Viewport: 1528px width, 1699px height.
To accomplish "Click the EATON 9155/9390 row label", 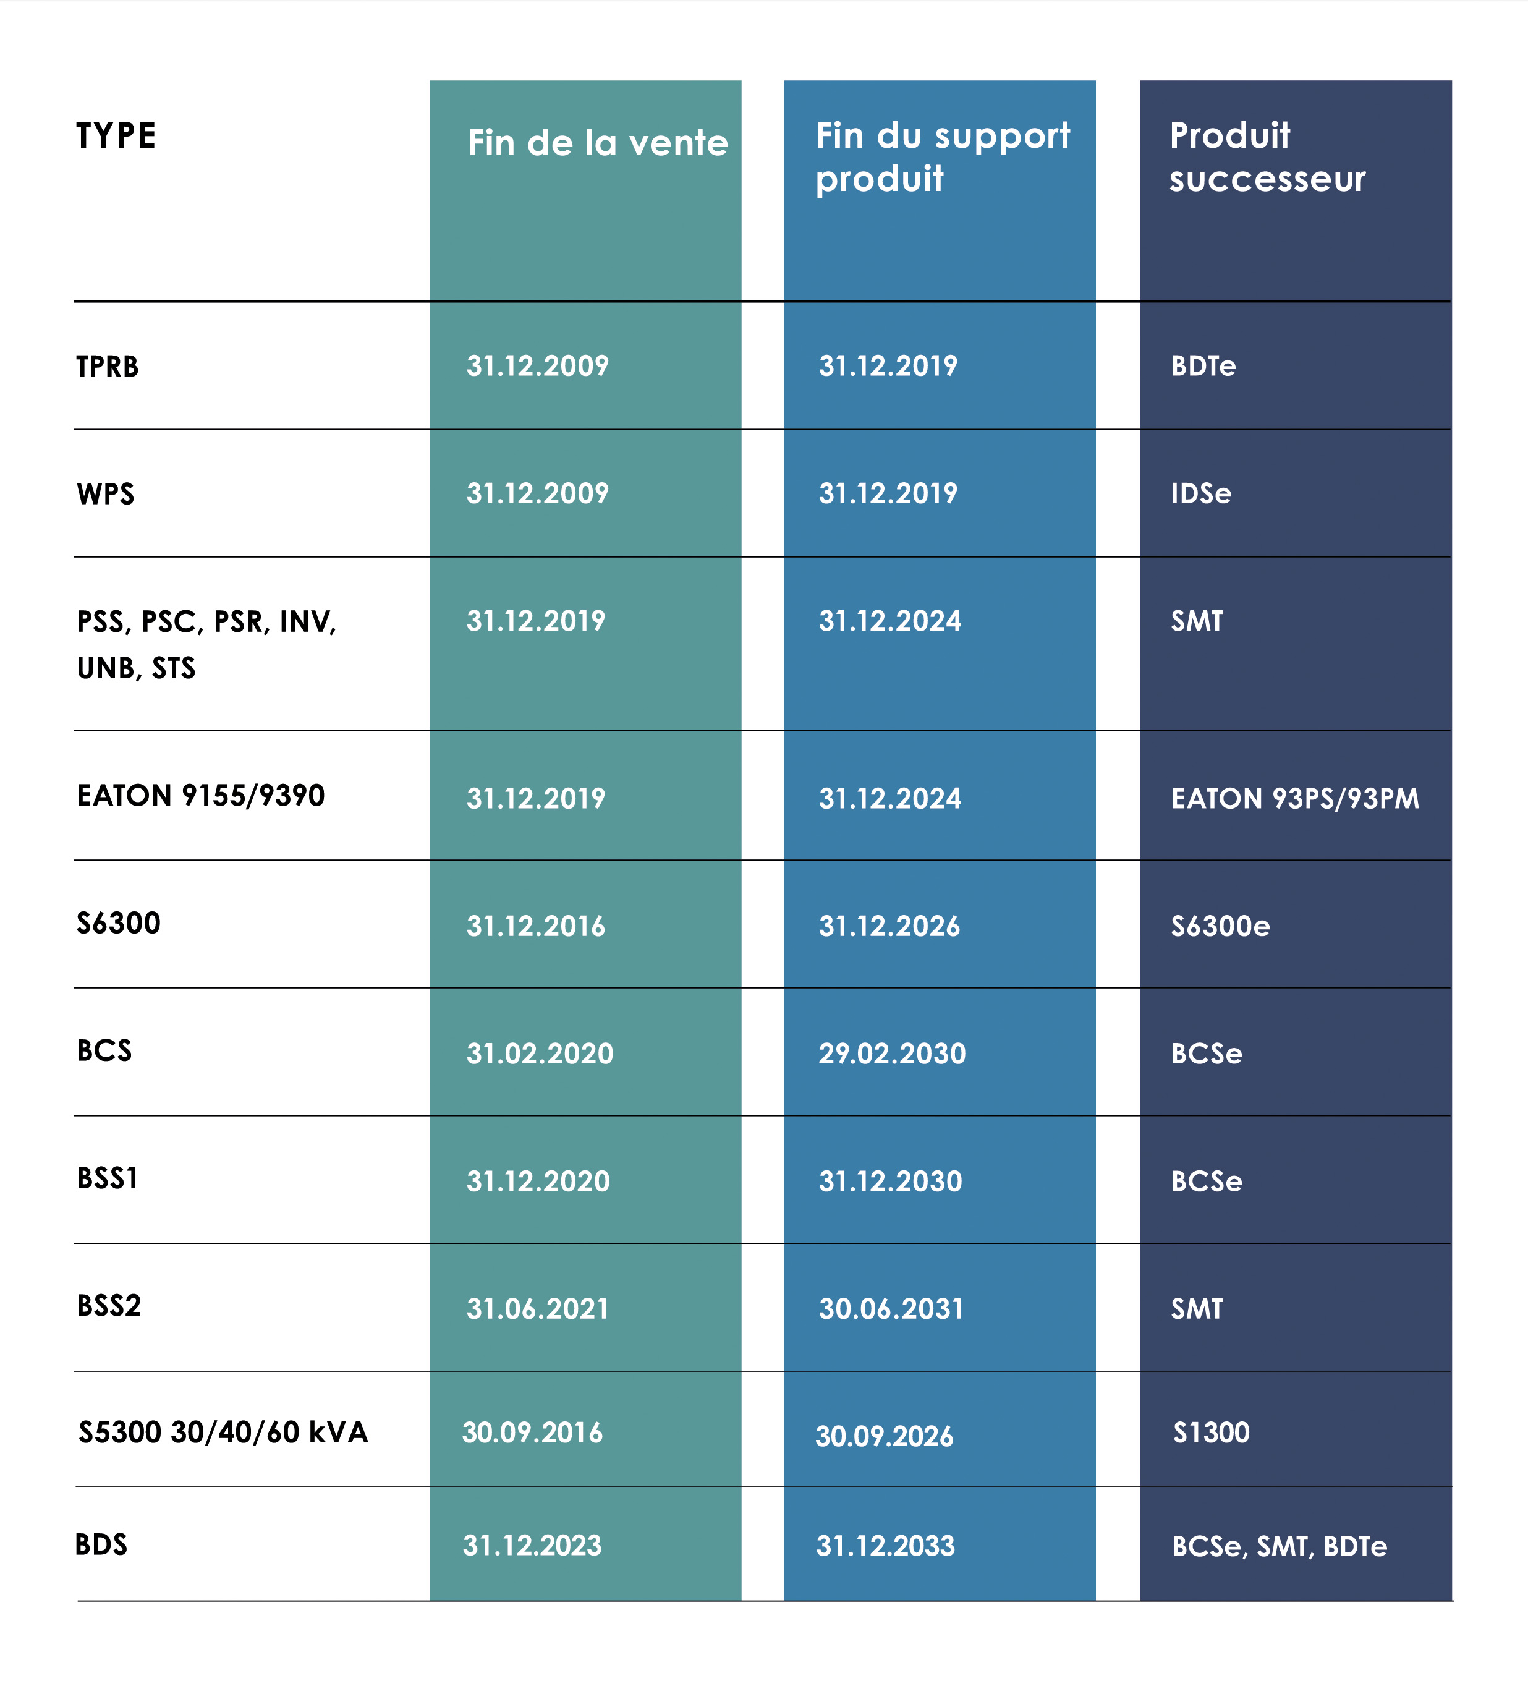I will pos(201,796).
